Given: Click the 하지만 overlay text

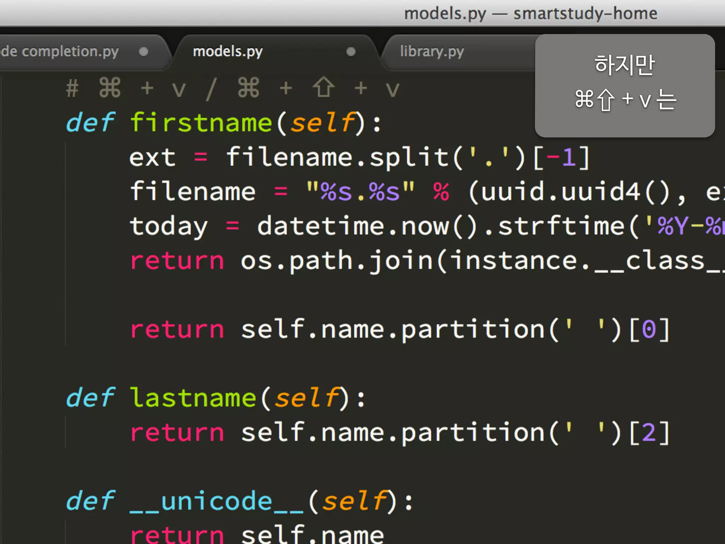Looking at the screenshot, I should (624, 65).
